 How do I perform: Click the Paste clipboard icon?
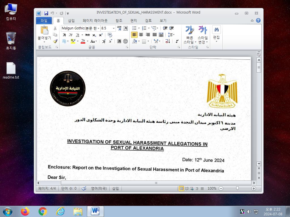[x=44, y=30]
